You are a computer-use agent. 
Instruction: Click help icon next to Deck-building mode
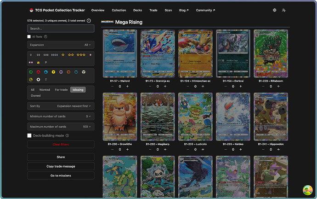(x=67, y=135)
